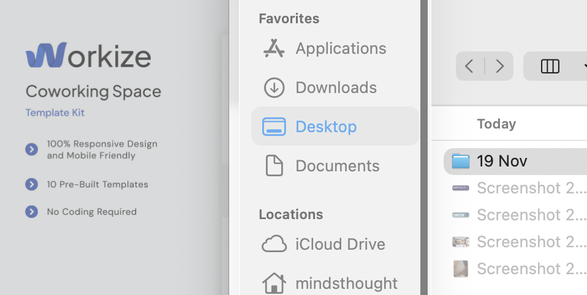Click the Locations section header
This screenshot has width=587, height=295.
(291, 214)
